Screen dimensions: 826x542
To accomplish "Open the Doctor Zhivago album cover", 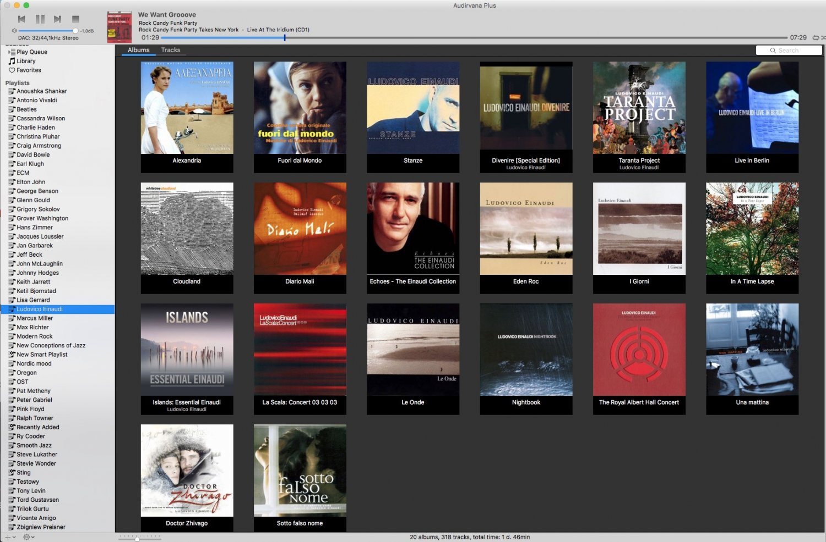I will [187, 471].
